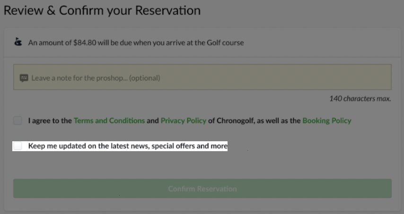Click the golf flag icon beside amount due

click(18, 42)
